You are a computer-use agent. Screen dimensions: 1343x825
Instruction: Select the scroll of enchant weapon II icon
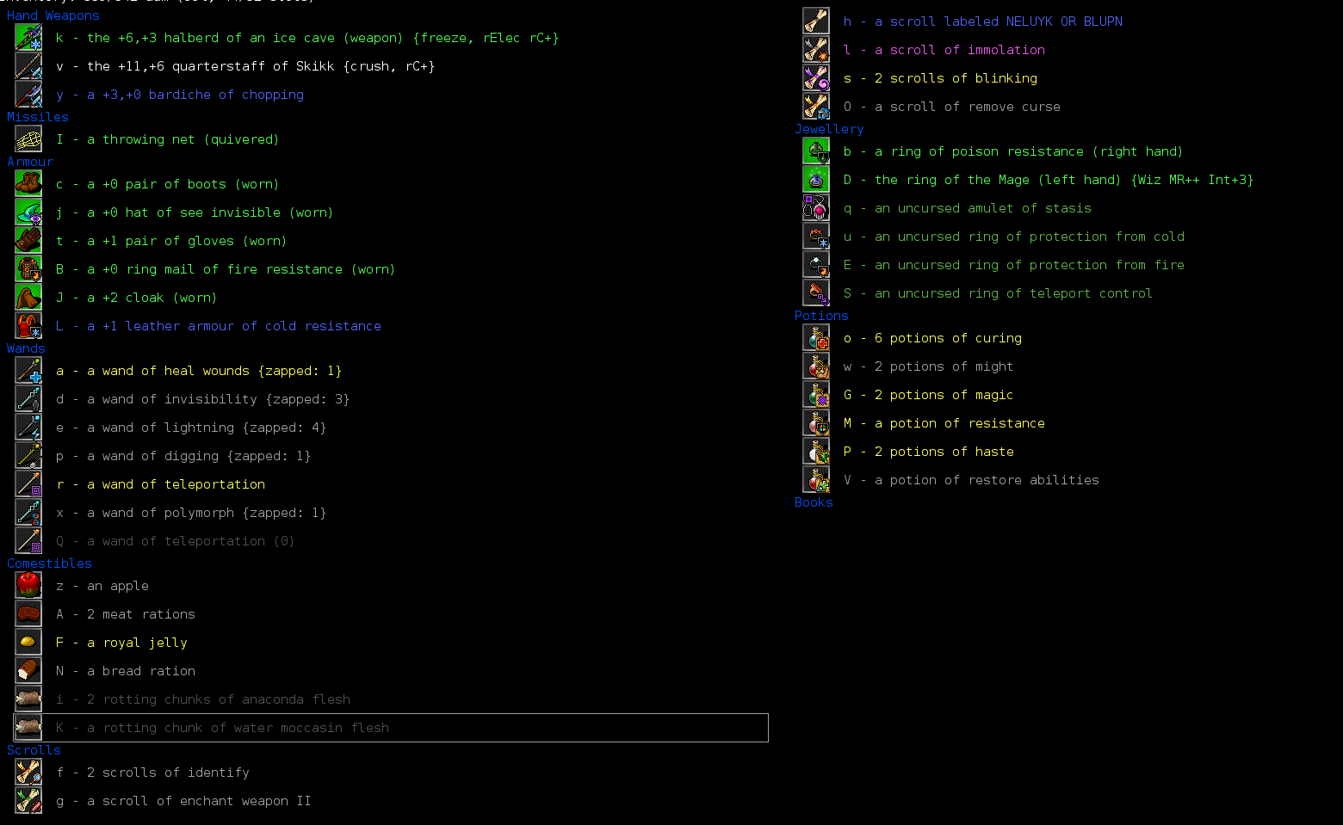[x=28, y=801]
